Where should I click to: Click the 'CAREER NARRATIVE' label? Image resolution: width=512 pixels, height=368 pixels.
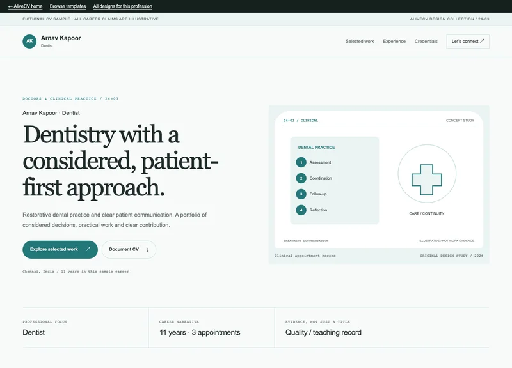tap(179, 322)
